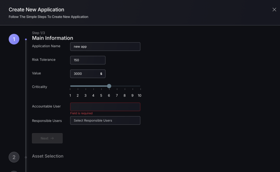Close the Create New Application dialog
280x172 pixels.
click(x=274, y=10)
